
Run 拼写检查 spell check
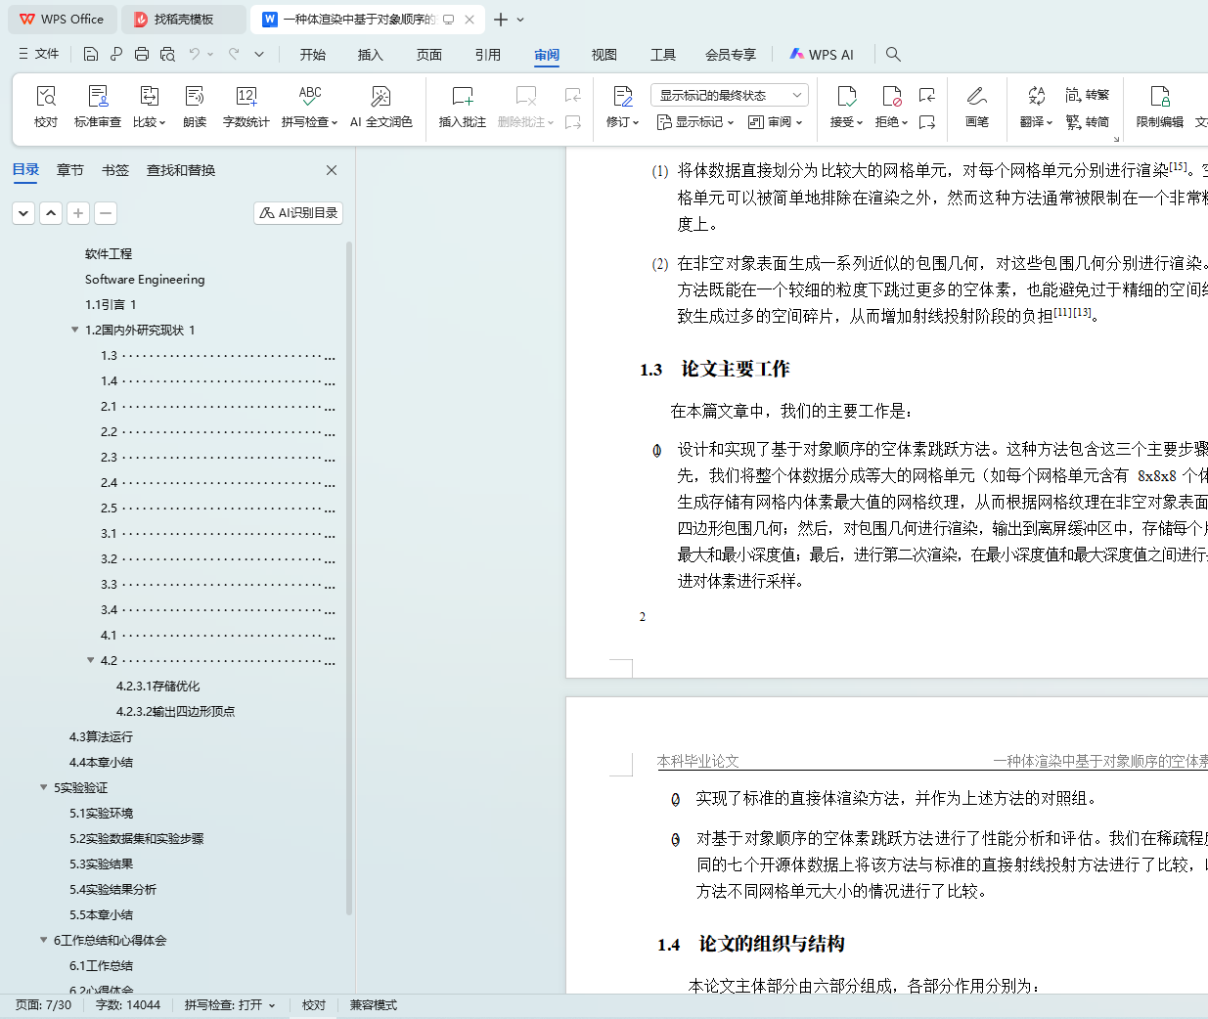coord(309,107)
